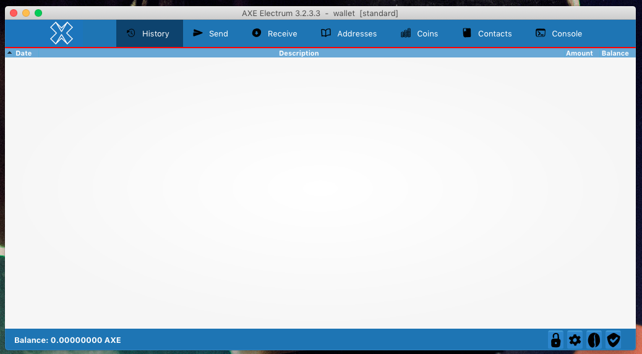642x354 pixels.
Task: Click the AXE logo icon
Action: tap(61, 33)
